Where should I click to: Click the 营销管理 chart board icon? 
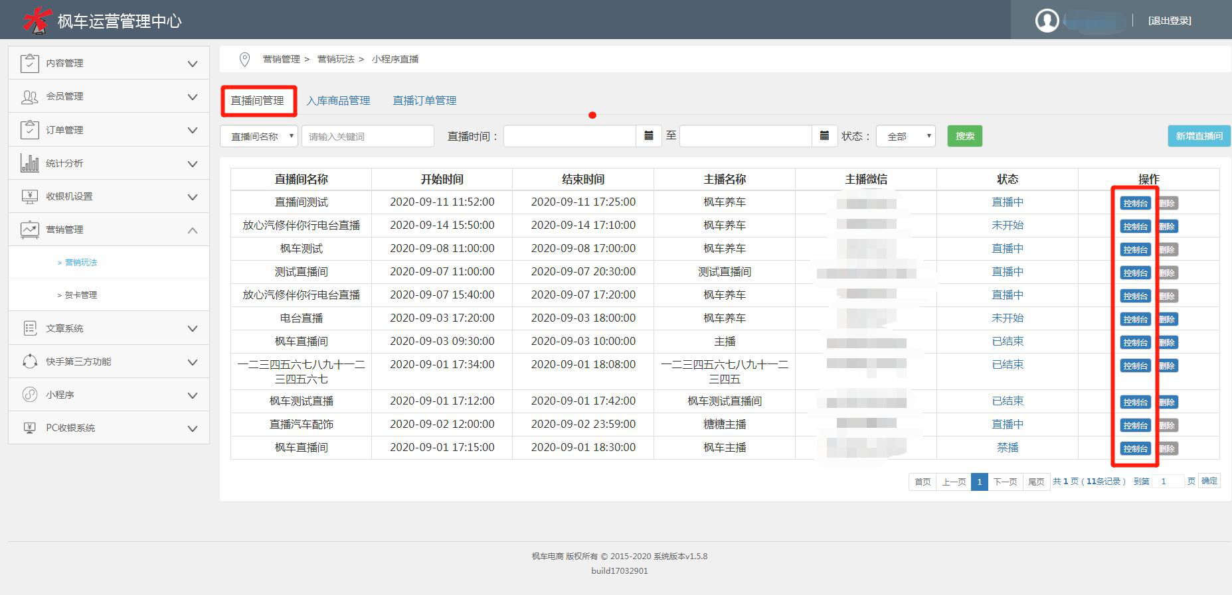30,230
